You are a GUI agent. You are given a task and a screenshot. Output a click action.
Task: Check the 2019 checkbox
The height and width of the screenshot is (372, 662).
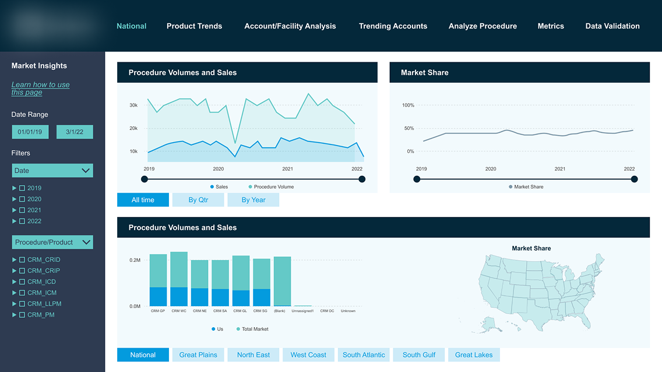pos(22,188)
